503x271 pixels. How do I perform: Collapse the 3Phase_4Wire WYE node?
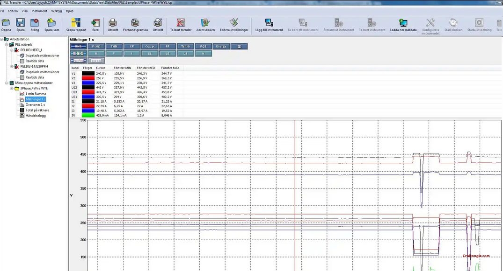12,88
